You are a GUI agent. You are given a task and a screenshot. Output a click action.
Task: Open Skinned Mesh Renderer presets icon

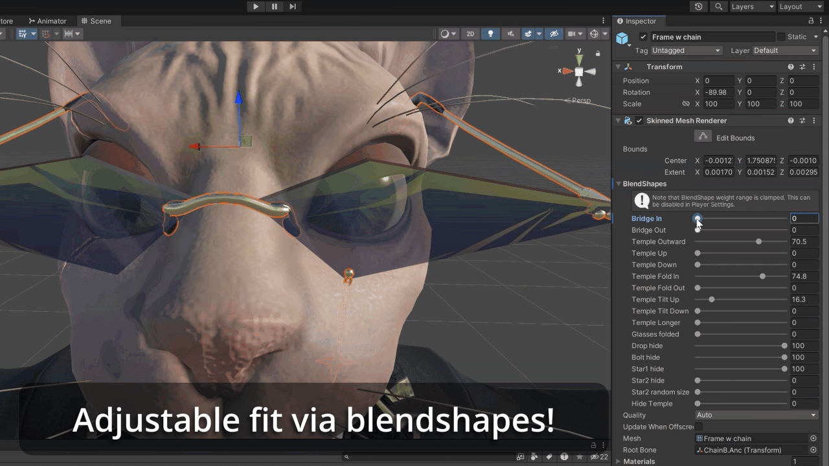pos(802,121)
